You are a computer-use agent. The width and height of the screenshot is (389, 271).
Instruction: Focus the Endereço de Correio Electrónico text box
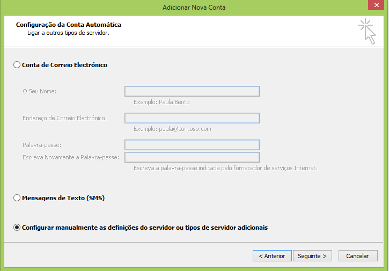[192, 118]
